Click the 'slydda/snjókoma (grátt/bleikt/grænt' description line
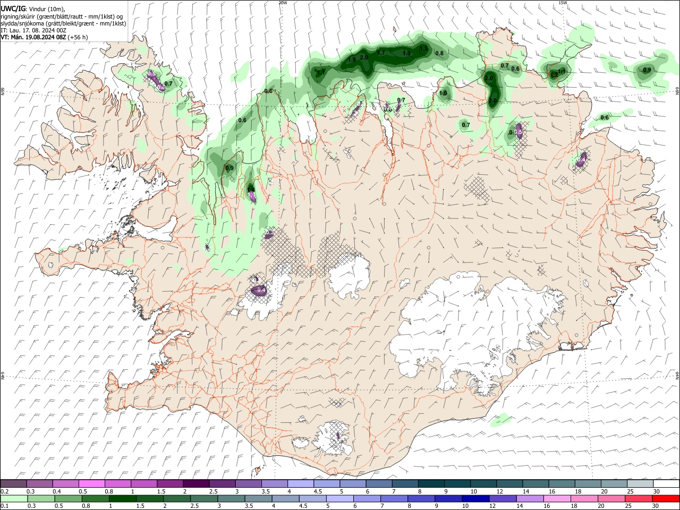 (63, 23)
